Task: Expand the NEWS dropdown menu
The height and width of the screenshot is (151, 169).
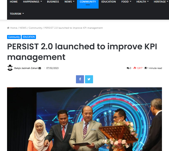Action: pyautogui.click(x=69, y=2)
